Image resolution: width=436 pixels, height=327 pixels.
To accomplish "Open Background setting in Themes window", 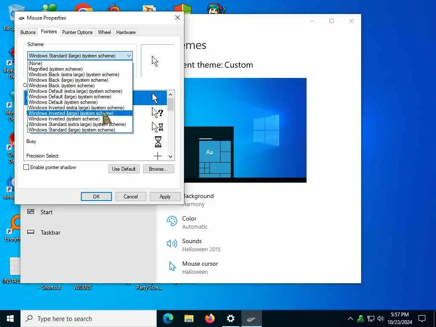I will coord(198,200).
